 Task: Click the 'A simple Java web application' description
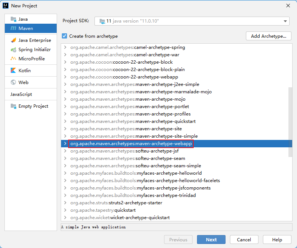(x=93, y=227)
